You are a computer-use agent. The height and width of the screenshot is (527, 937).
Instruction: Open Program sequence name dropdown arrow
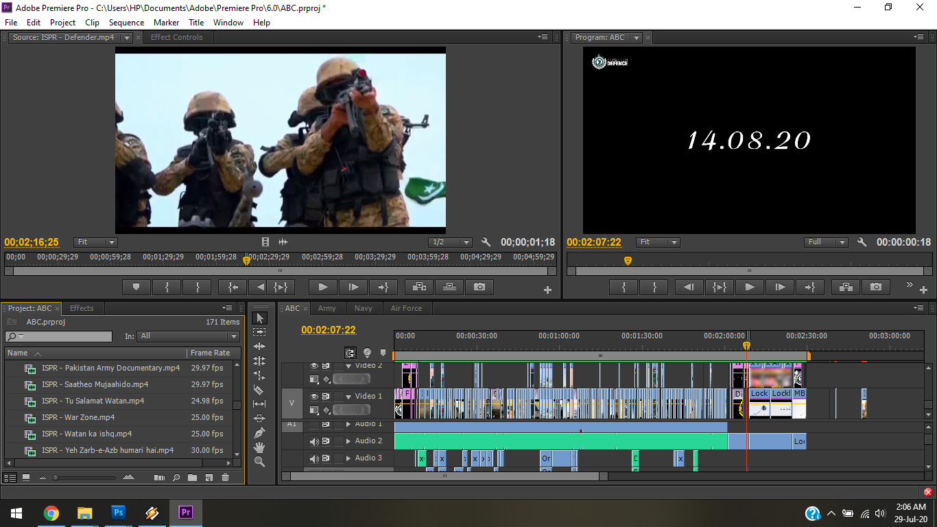(636, 38)
